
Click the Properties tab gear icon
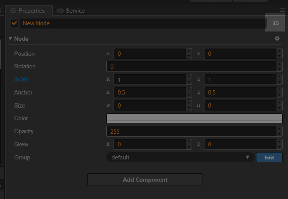[x=13, y=11]
